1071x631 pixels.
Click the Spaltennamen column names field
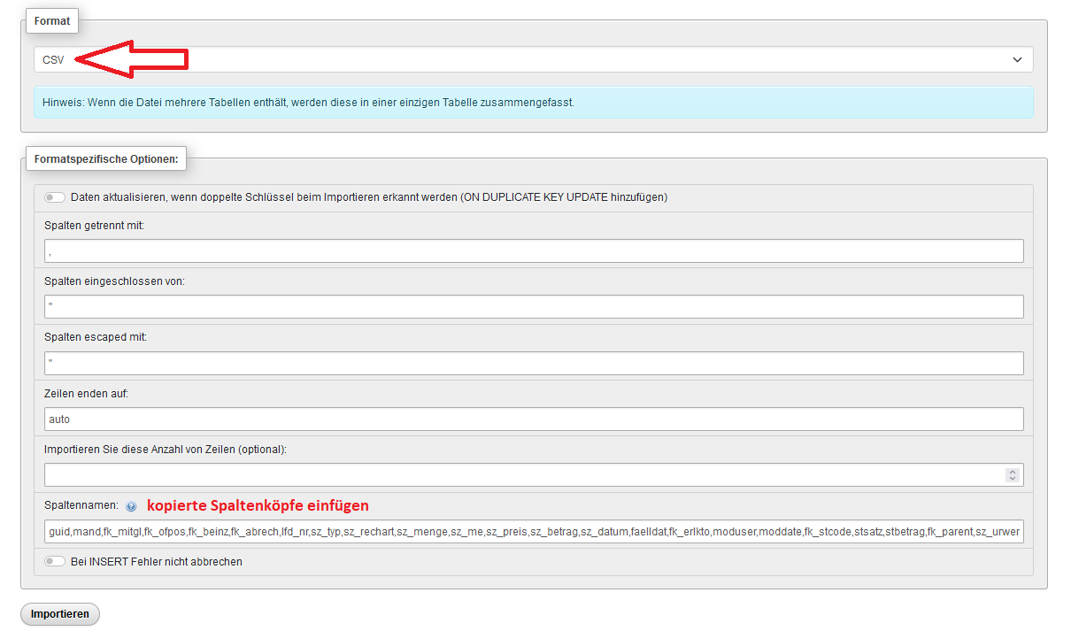pos(534,532)
